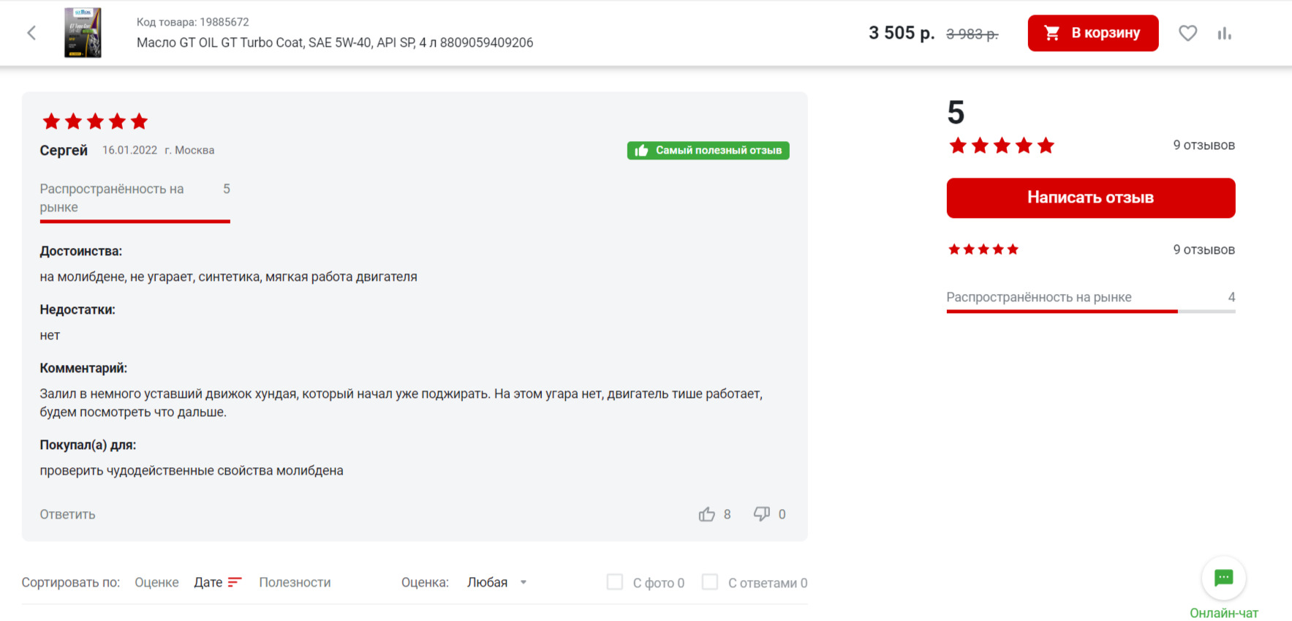
Task: Click the market prevalence rating bar in summary
Action: point(1090,311)
